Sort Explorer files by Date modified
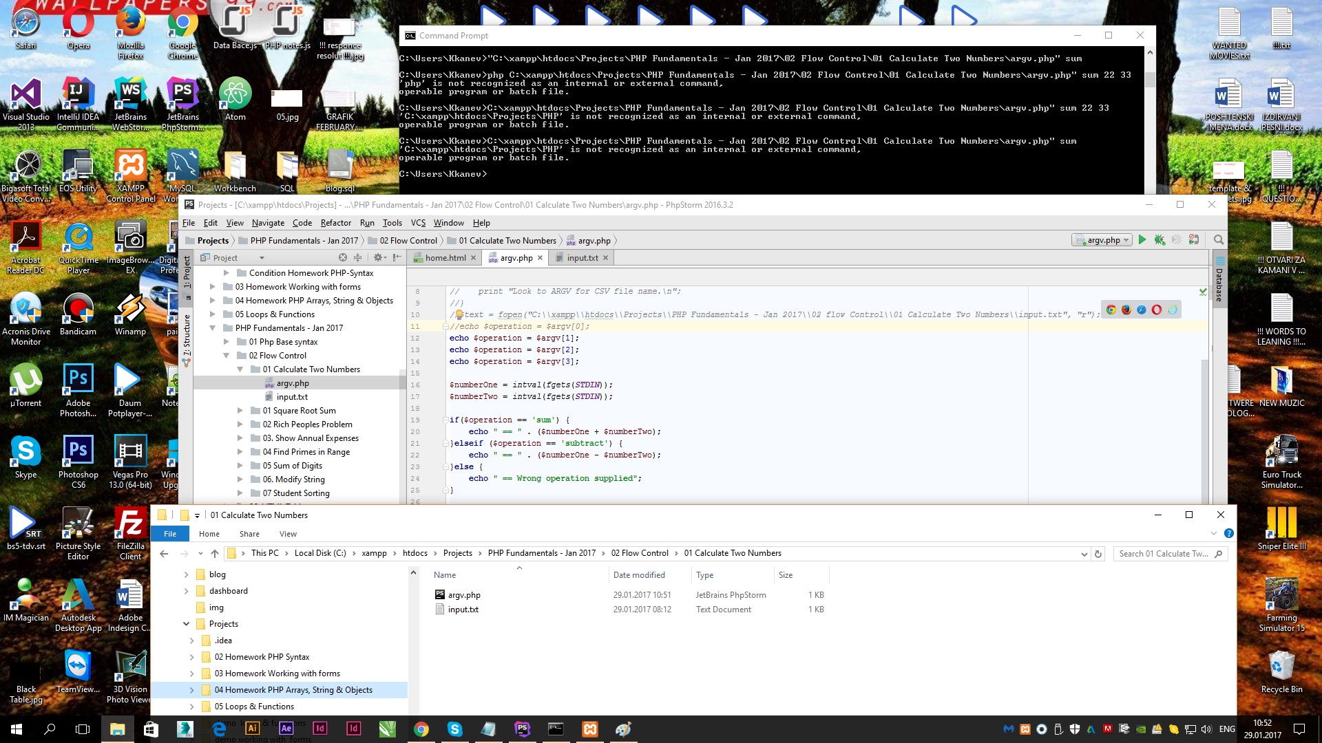 639,575
